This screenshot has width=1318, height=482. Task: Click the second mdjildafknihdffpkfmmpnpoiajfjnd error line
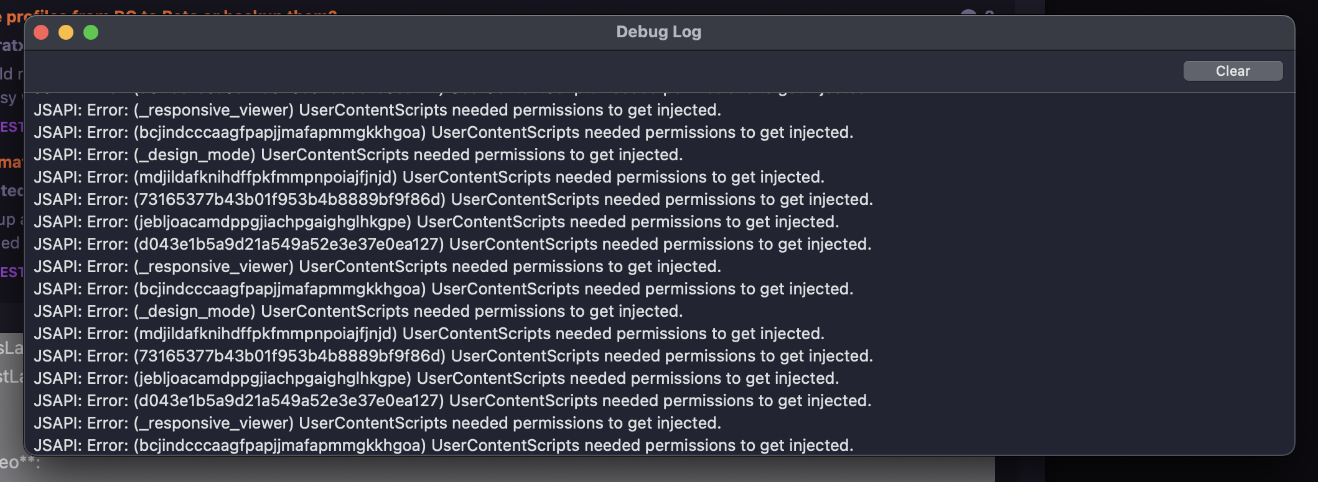coord(429,334)
